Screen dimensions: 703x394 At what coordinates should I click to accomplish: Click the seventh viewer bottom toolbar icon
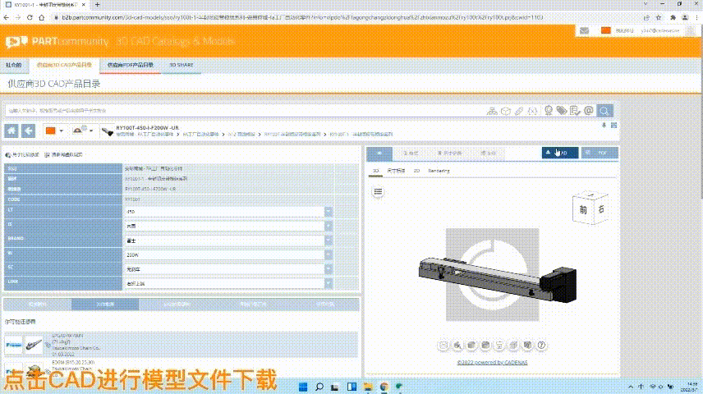[x=527, y=345]
